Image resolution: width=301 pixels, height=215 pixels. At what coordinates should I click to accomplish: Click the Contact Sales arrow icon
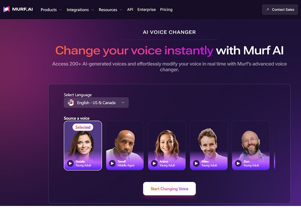click(268, 9)
